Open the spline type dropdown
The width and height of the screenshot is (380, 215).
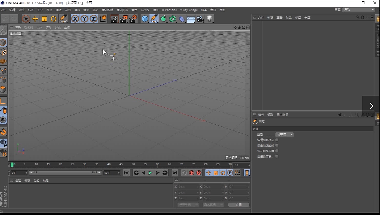[284, 134]
